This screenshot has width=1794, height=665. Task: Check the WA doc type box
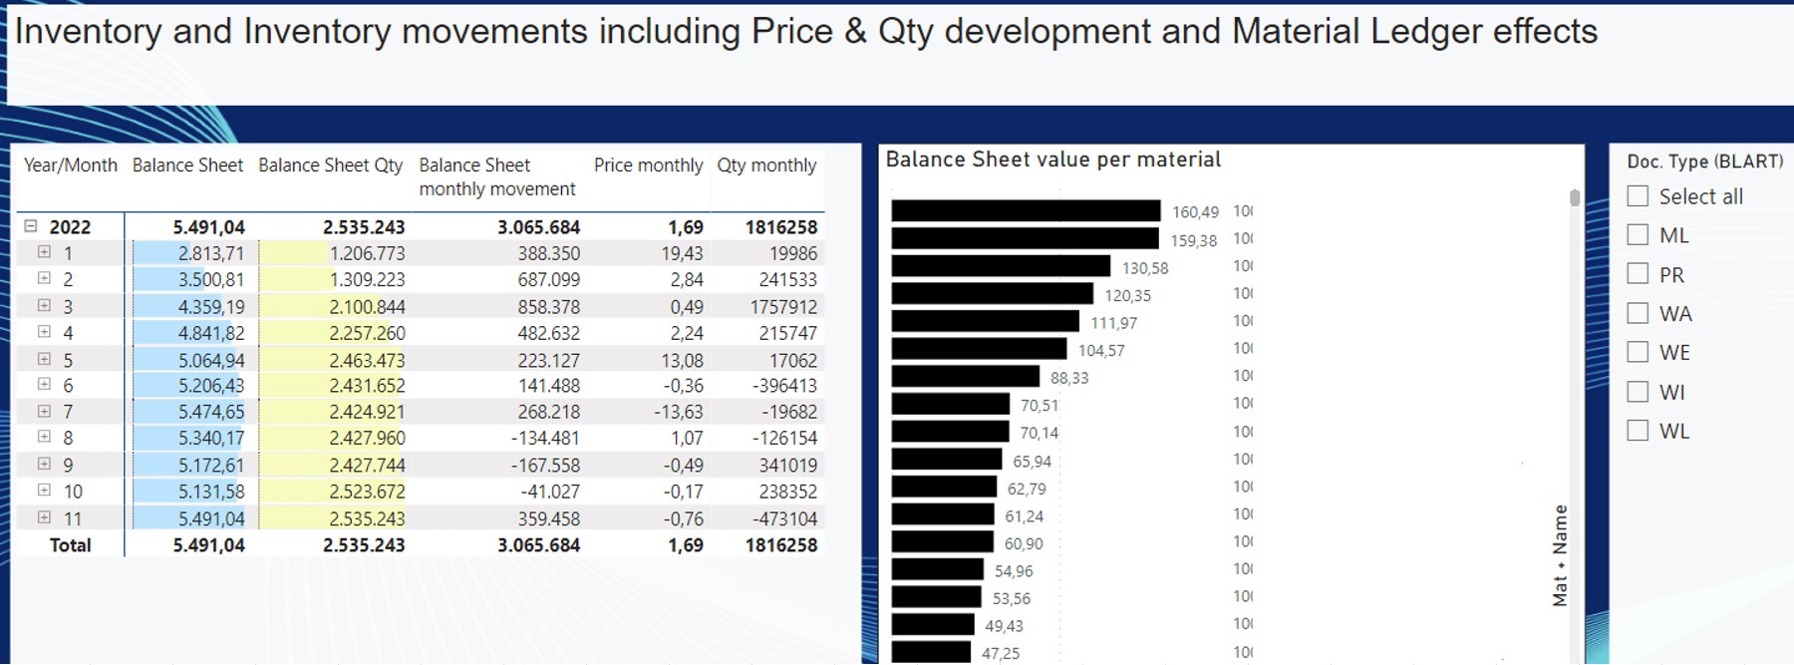click(x=1638, y=313)
